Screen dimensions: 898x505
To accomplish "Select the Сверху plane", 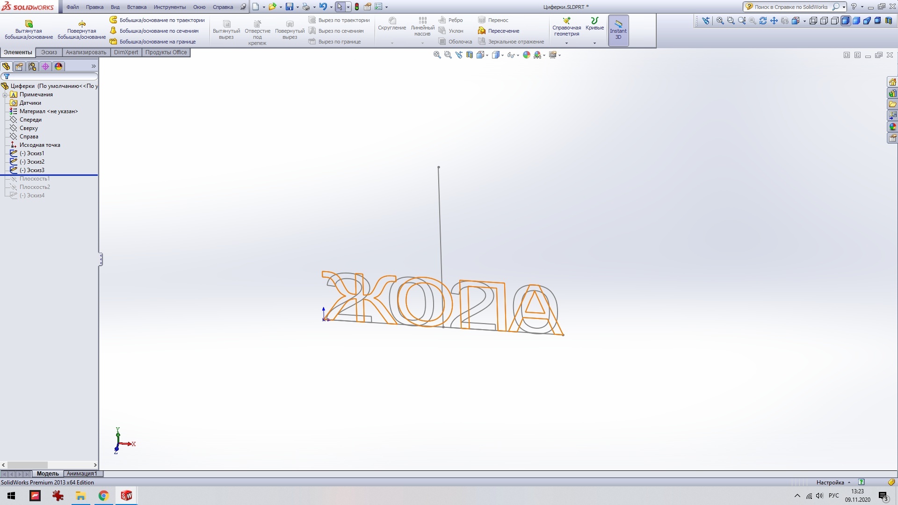I will (24, 128).
